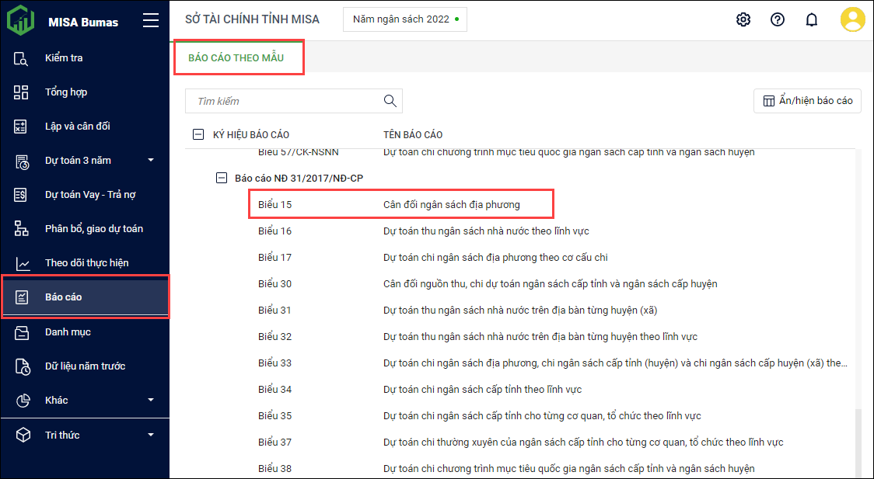
Task: Click the search magnifier icon
Action: click(x=390, y=101)
